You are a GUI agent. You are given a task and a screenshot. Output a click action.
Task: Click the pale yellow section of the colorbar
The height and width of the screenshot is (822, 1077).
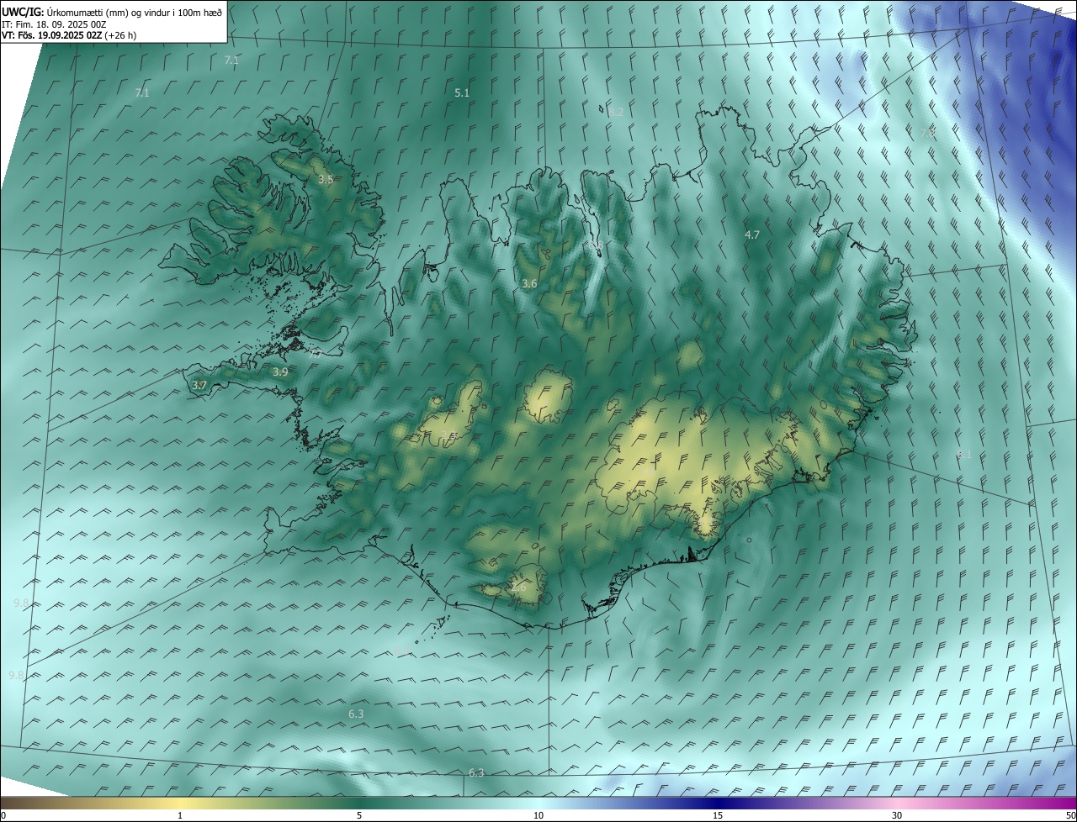coord(180,803)
